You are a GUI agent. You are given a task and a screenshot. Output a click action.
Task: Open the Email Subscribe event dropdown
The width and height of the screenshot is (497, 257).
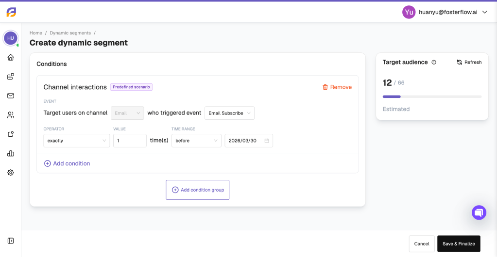[x=229, y=113]
